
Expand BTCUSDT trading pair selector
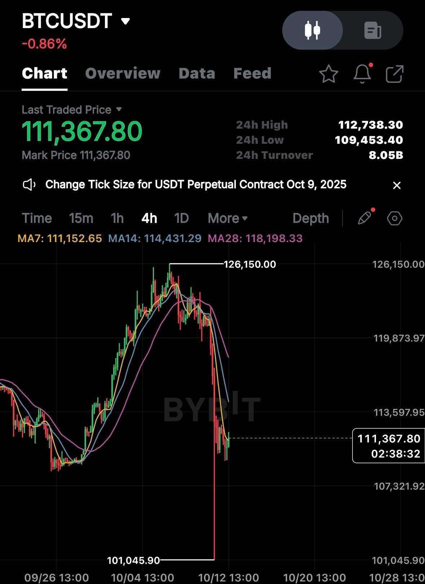pos(125,22)
